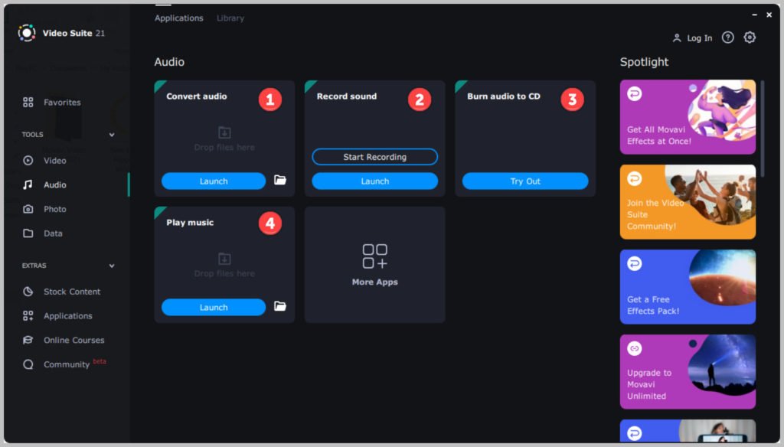The width and height of the screenshot is (784, 447).
Task: Click the Convert audio drop files area
Action: [x=224, y=139]
